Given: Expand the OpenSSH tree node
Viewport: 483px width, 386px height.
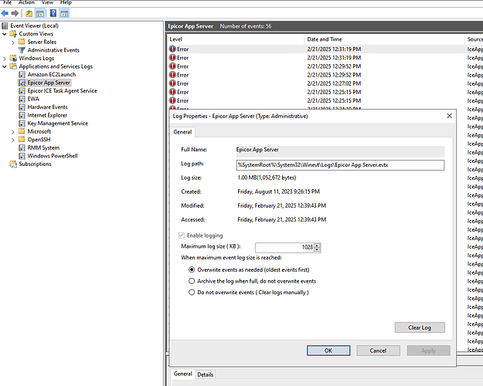Looking at the screenshot, I should (13, 141).
